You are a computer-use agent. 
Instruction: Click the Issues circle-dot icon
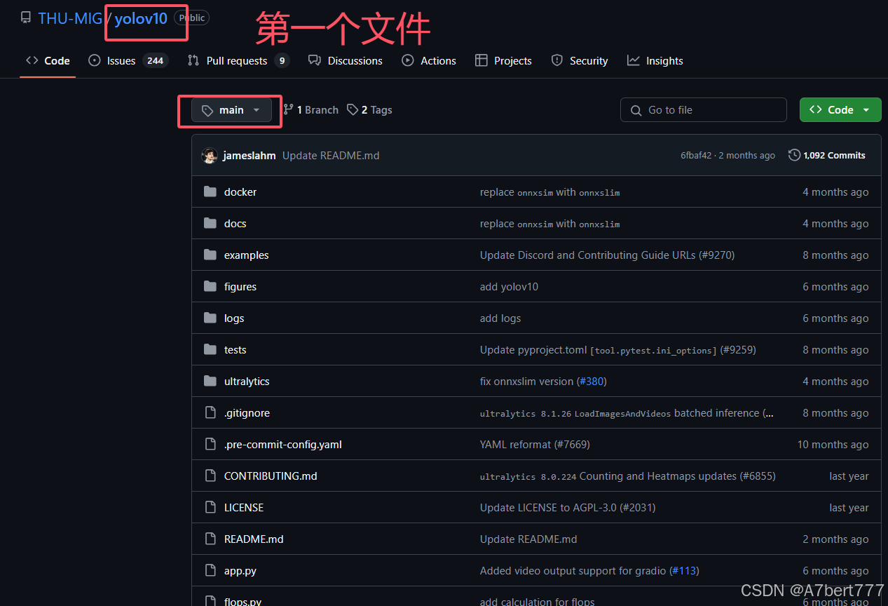pyautogui.click(x=95, y=60)
